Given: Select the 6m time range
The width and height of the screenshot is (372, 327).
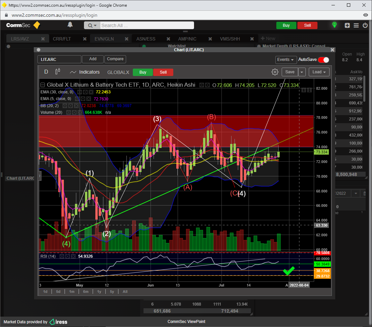Looking at the screenshot, I should 86,292.
